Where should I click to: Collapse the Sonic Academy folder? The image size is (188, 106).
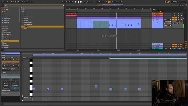pos(23,24)
